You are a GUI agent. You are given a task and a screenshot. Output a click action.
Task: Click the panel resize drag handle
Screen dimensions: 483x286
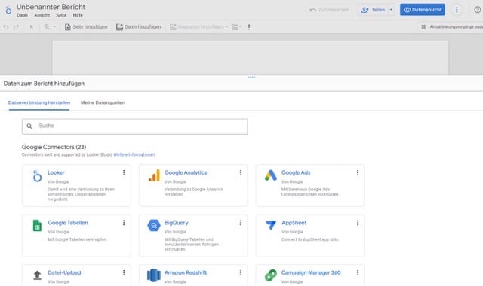pyautogui.click(x=251, y=77)
